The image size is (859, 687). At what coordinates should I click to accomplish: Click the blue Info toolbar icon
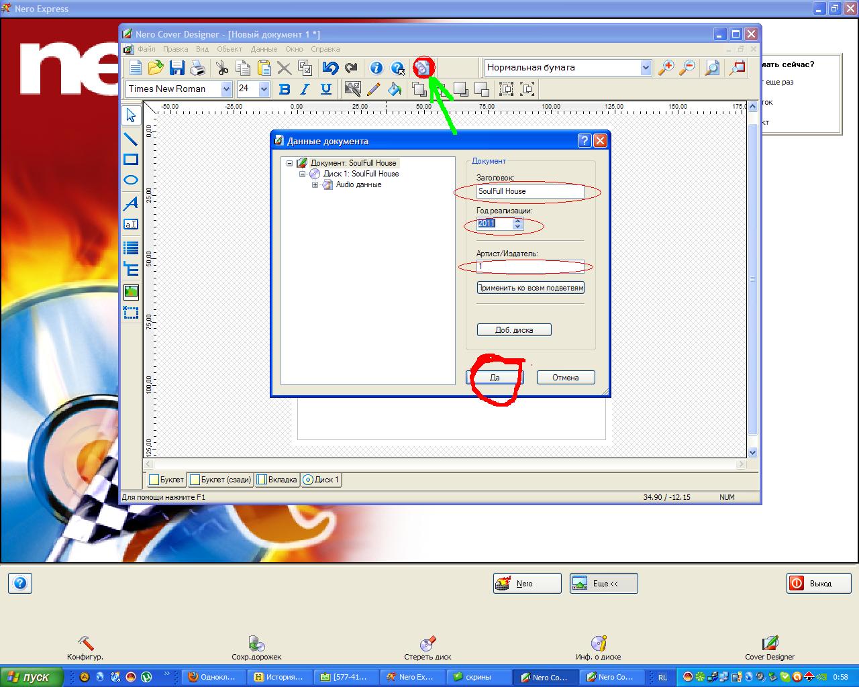pos(376,67)
